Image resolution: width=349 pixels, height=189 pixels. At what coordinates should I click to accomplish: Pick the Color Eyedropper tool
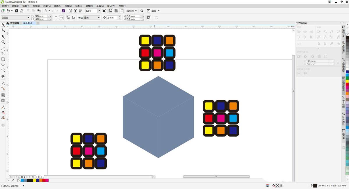tap(3, 107)
